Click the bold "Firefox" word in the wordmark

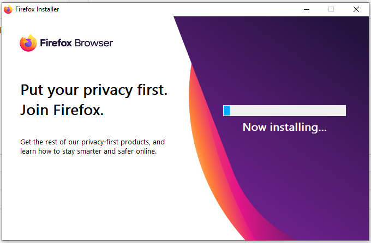pyautogui.click(x=56, y=43)
